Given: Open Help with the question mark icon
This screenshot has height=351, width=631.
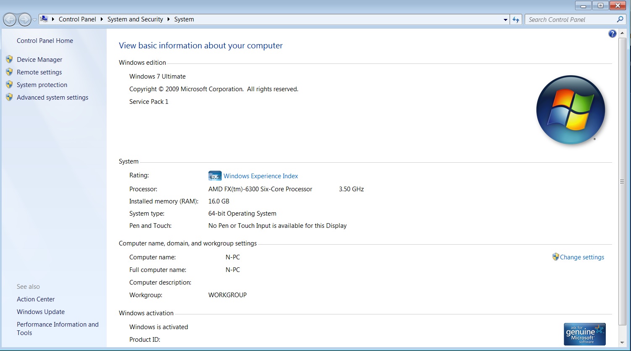Looking at the screenshot, I should click(613, 34).
